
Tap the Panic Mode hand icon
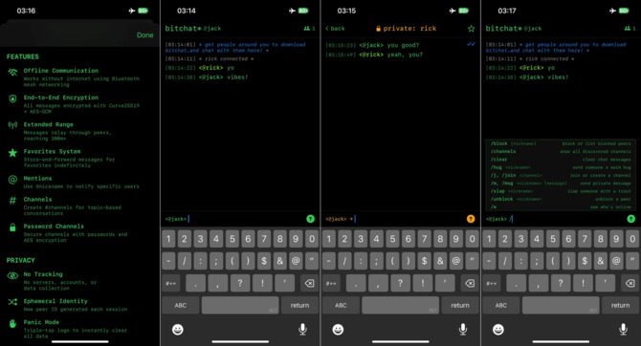(12, 323)
